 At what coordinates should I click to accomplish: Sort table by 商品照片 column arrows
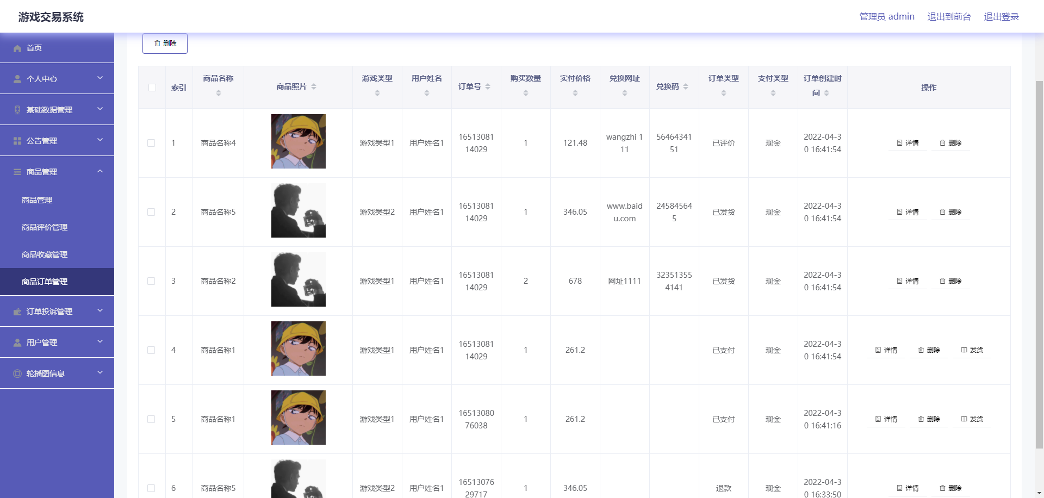click(x=314, y=86)
